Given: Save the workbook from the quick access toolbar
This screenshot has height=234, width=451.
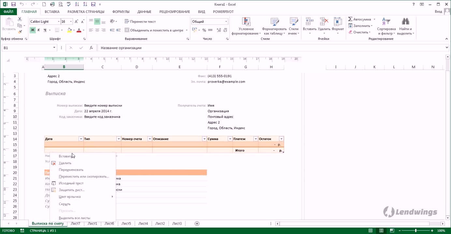Looking at the screenshot, I should click(x=13, y=5).
